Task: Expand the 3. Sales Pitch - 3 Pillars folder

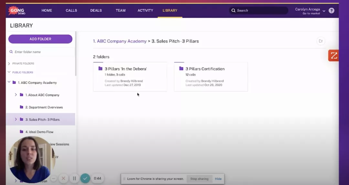Action: tap(16, 119)
